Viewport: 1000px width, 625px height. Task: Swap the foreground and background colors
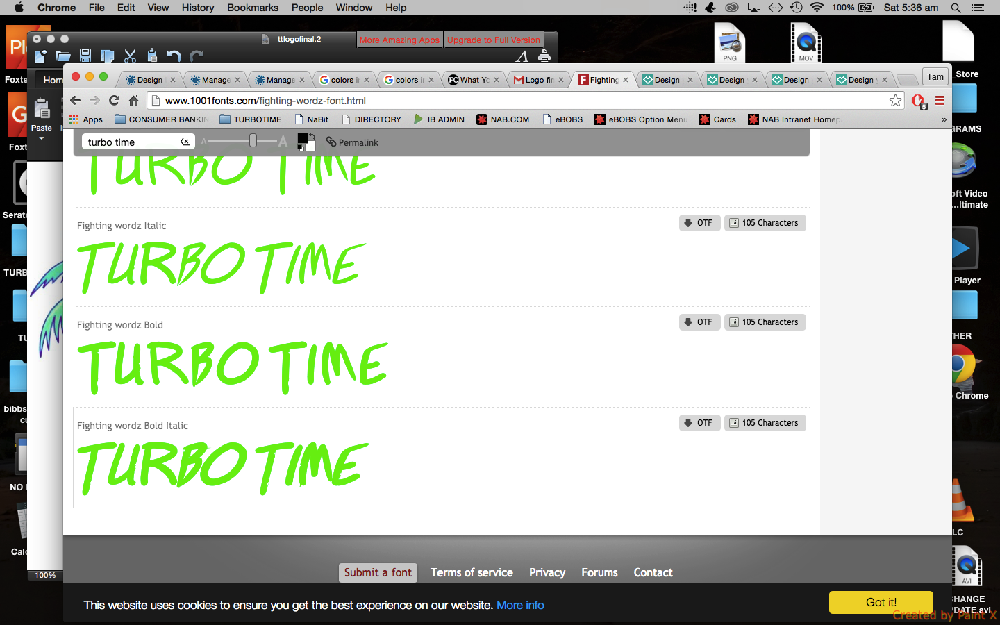click(312, 136)
